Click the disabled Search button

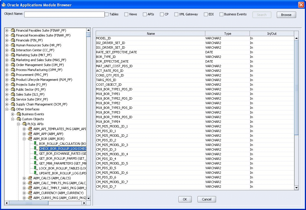pyautogui.click(x=262, y=15)
